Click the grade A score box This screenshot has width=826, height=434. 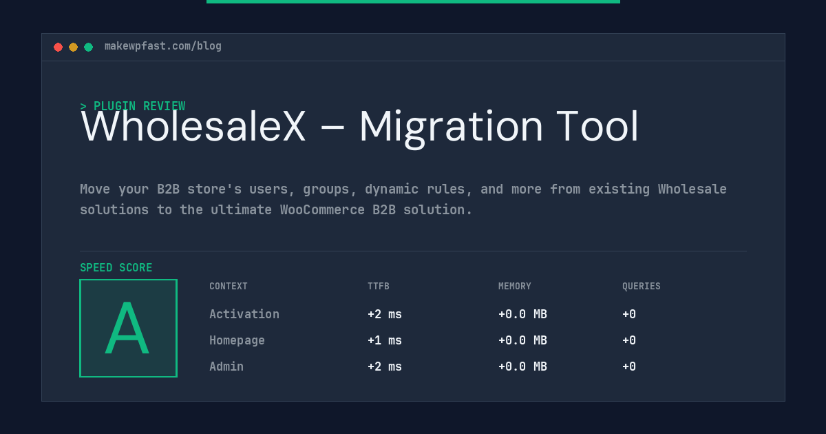click(x=128, y=328)
